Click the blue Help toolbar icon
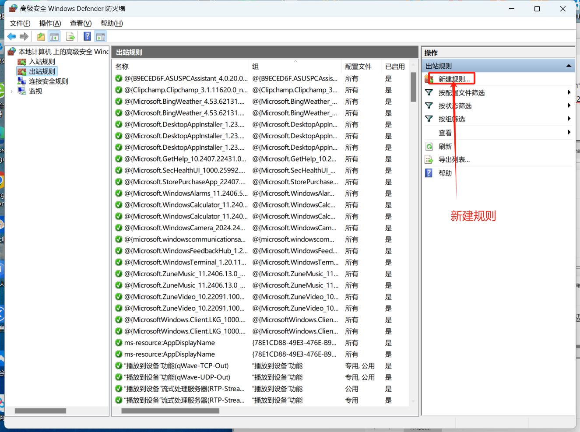Screen dimensions: 580x432 (x=87, y=36)
